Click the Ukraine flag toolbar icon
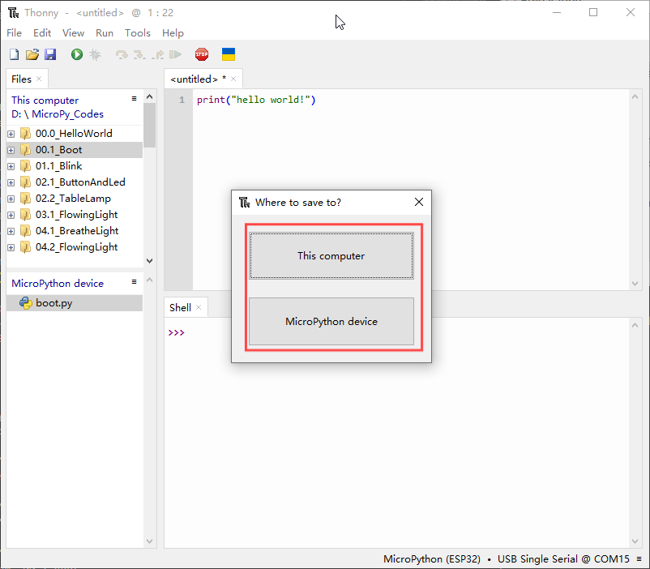 pos(229,54)
